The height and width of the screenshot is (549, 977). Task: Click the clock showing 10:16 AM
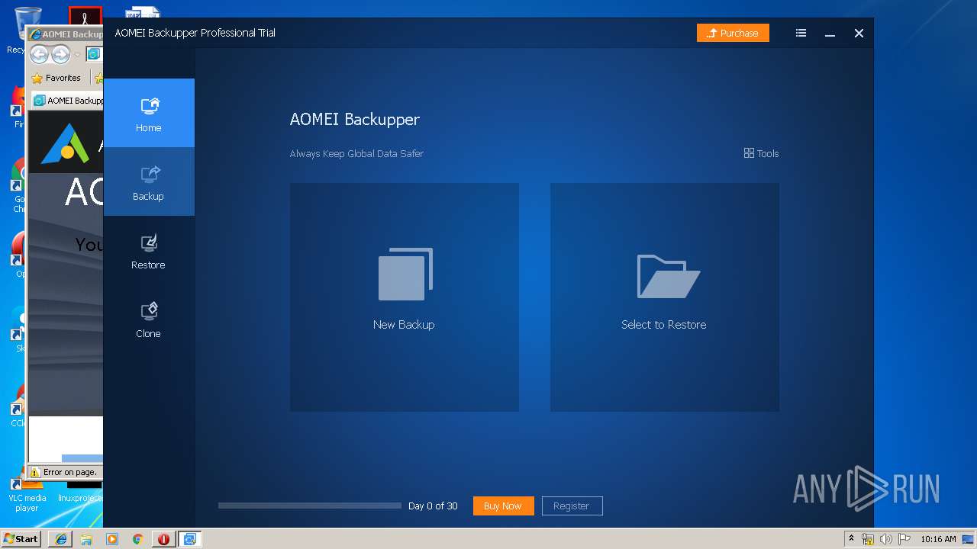click(938, 539)
